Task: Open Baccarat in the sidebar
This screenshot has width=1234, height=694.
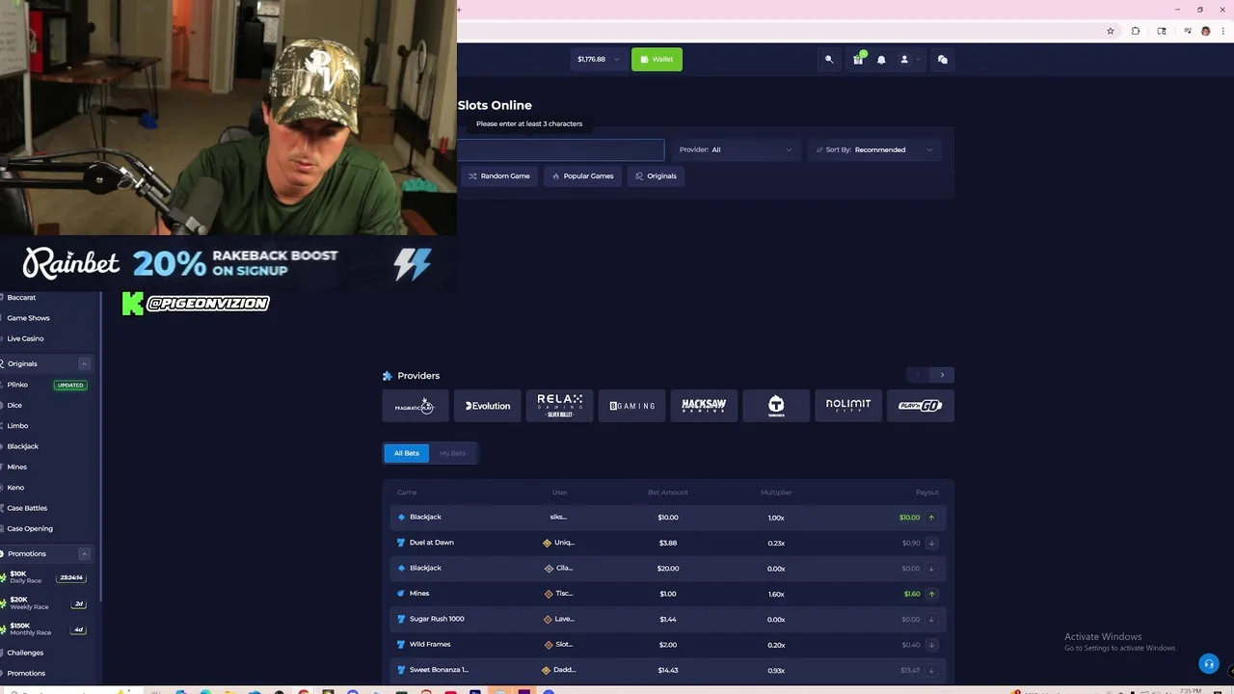Action: [21, 298]
